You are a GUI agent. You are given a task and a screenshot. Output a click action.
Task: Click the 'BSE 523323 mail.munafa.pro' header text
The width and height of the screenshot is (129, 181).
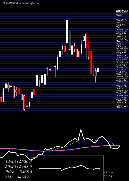tap(21, 3)
